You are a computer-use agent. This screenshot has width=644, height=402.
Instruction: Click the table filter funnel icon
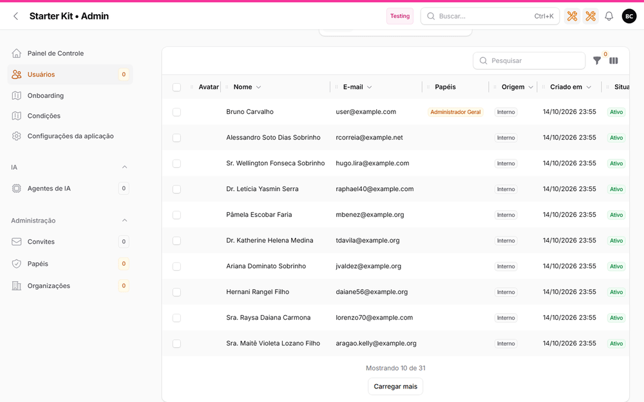tap(597, 60)
